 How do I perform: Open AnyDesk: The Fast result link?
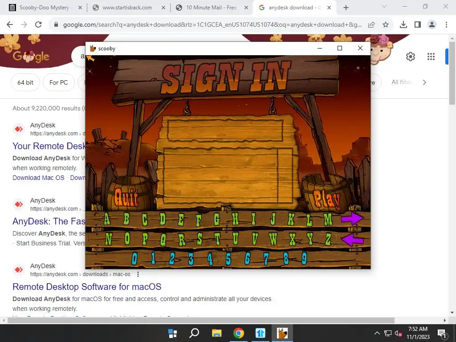point(49,221)
